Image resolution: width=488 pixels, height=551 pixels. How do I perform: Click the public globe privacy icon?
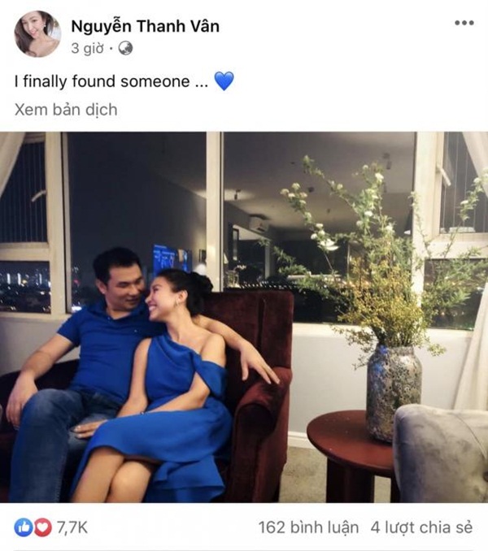(125, 48)
